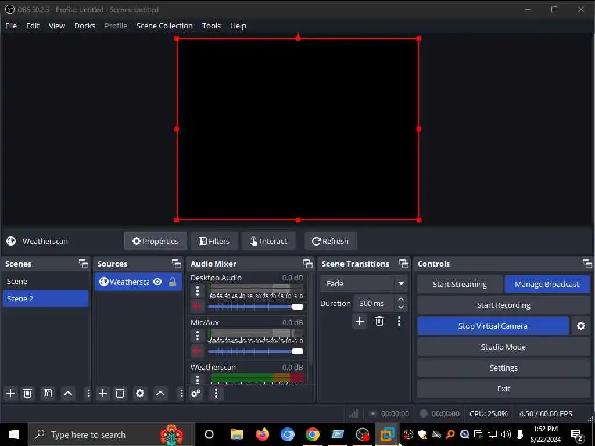Configure virtual camera gear icon

tap(581, 326)
